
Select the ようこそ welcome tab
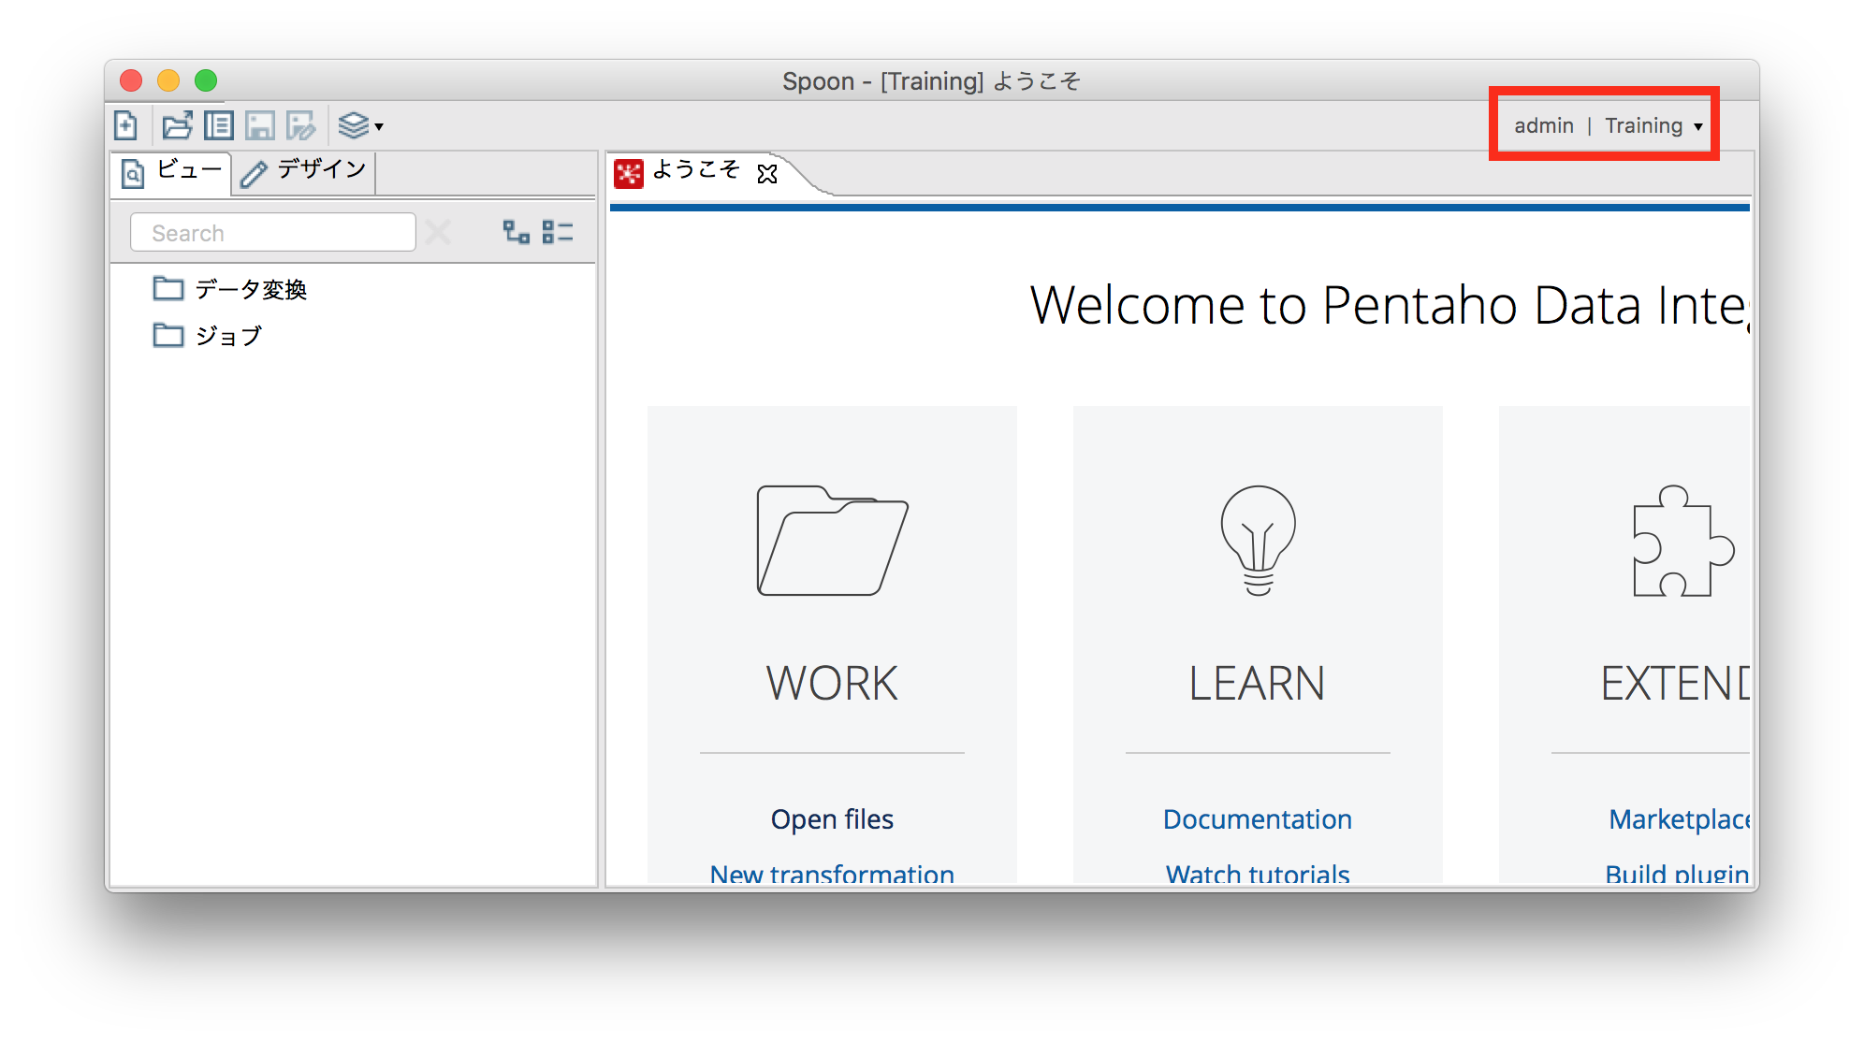pyautogui.click(x=695, y=170)
